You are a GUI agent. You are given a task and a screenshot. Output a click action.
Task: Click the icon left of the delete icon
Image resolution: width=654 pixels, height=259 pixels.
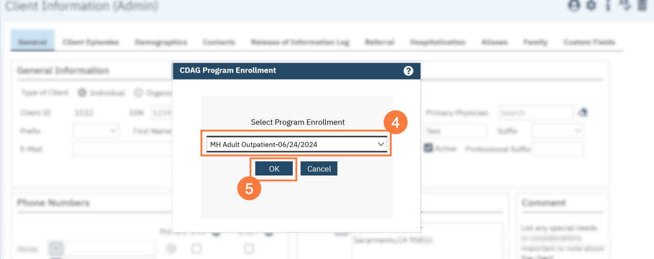click(625, 6)
